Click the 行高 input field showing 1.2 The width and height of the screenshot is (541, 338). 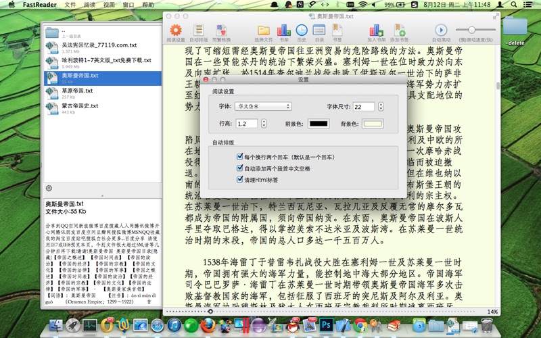click(247, 124)
